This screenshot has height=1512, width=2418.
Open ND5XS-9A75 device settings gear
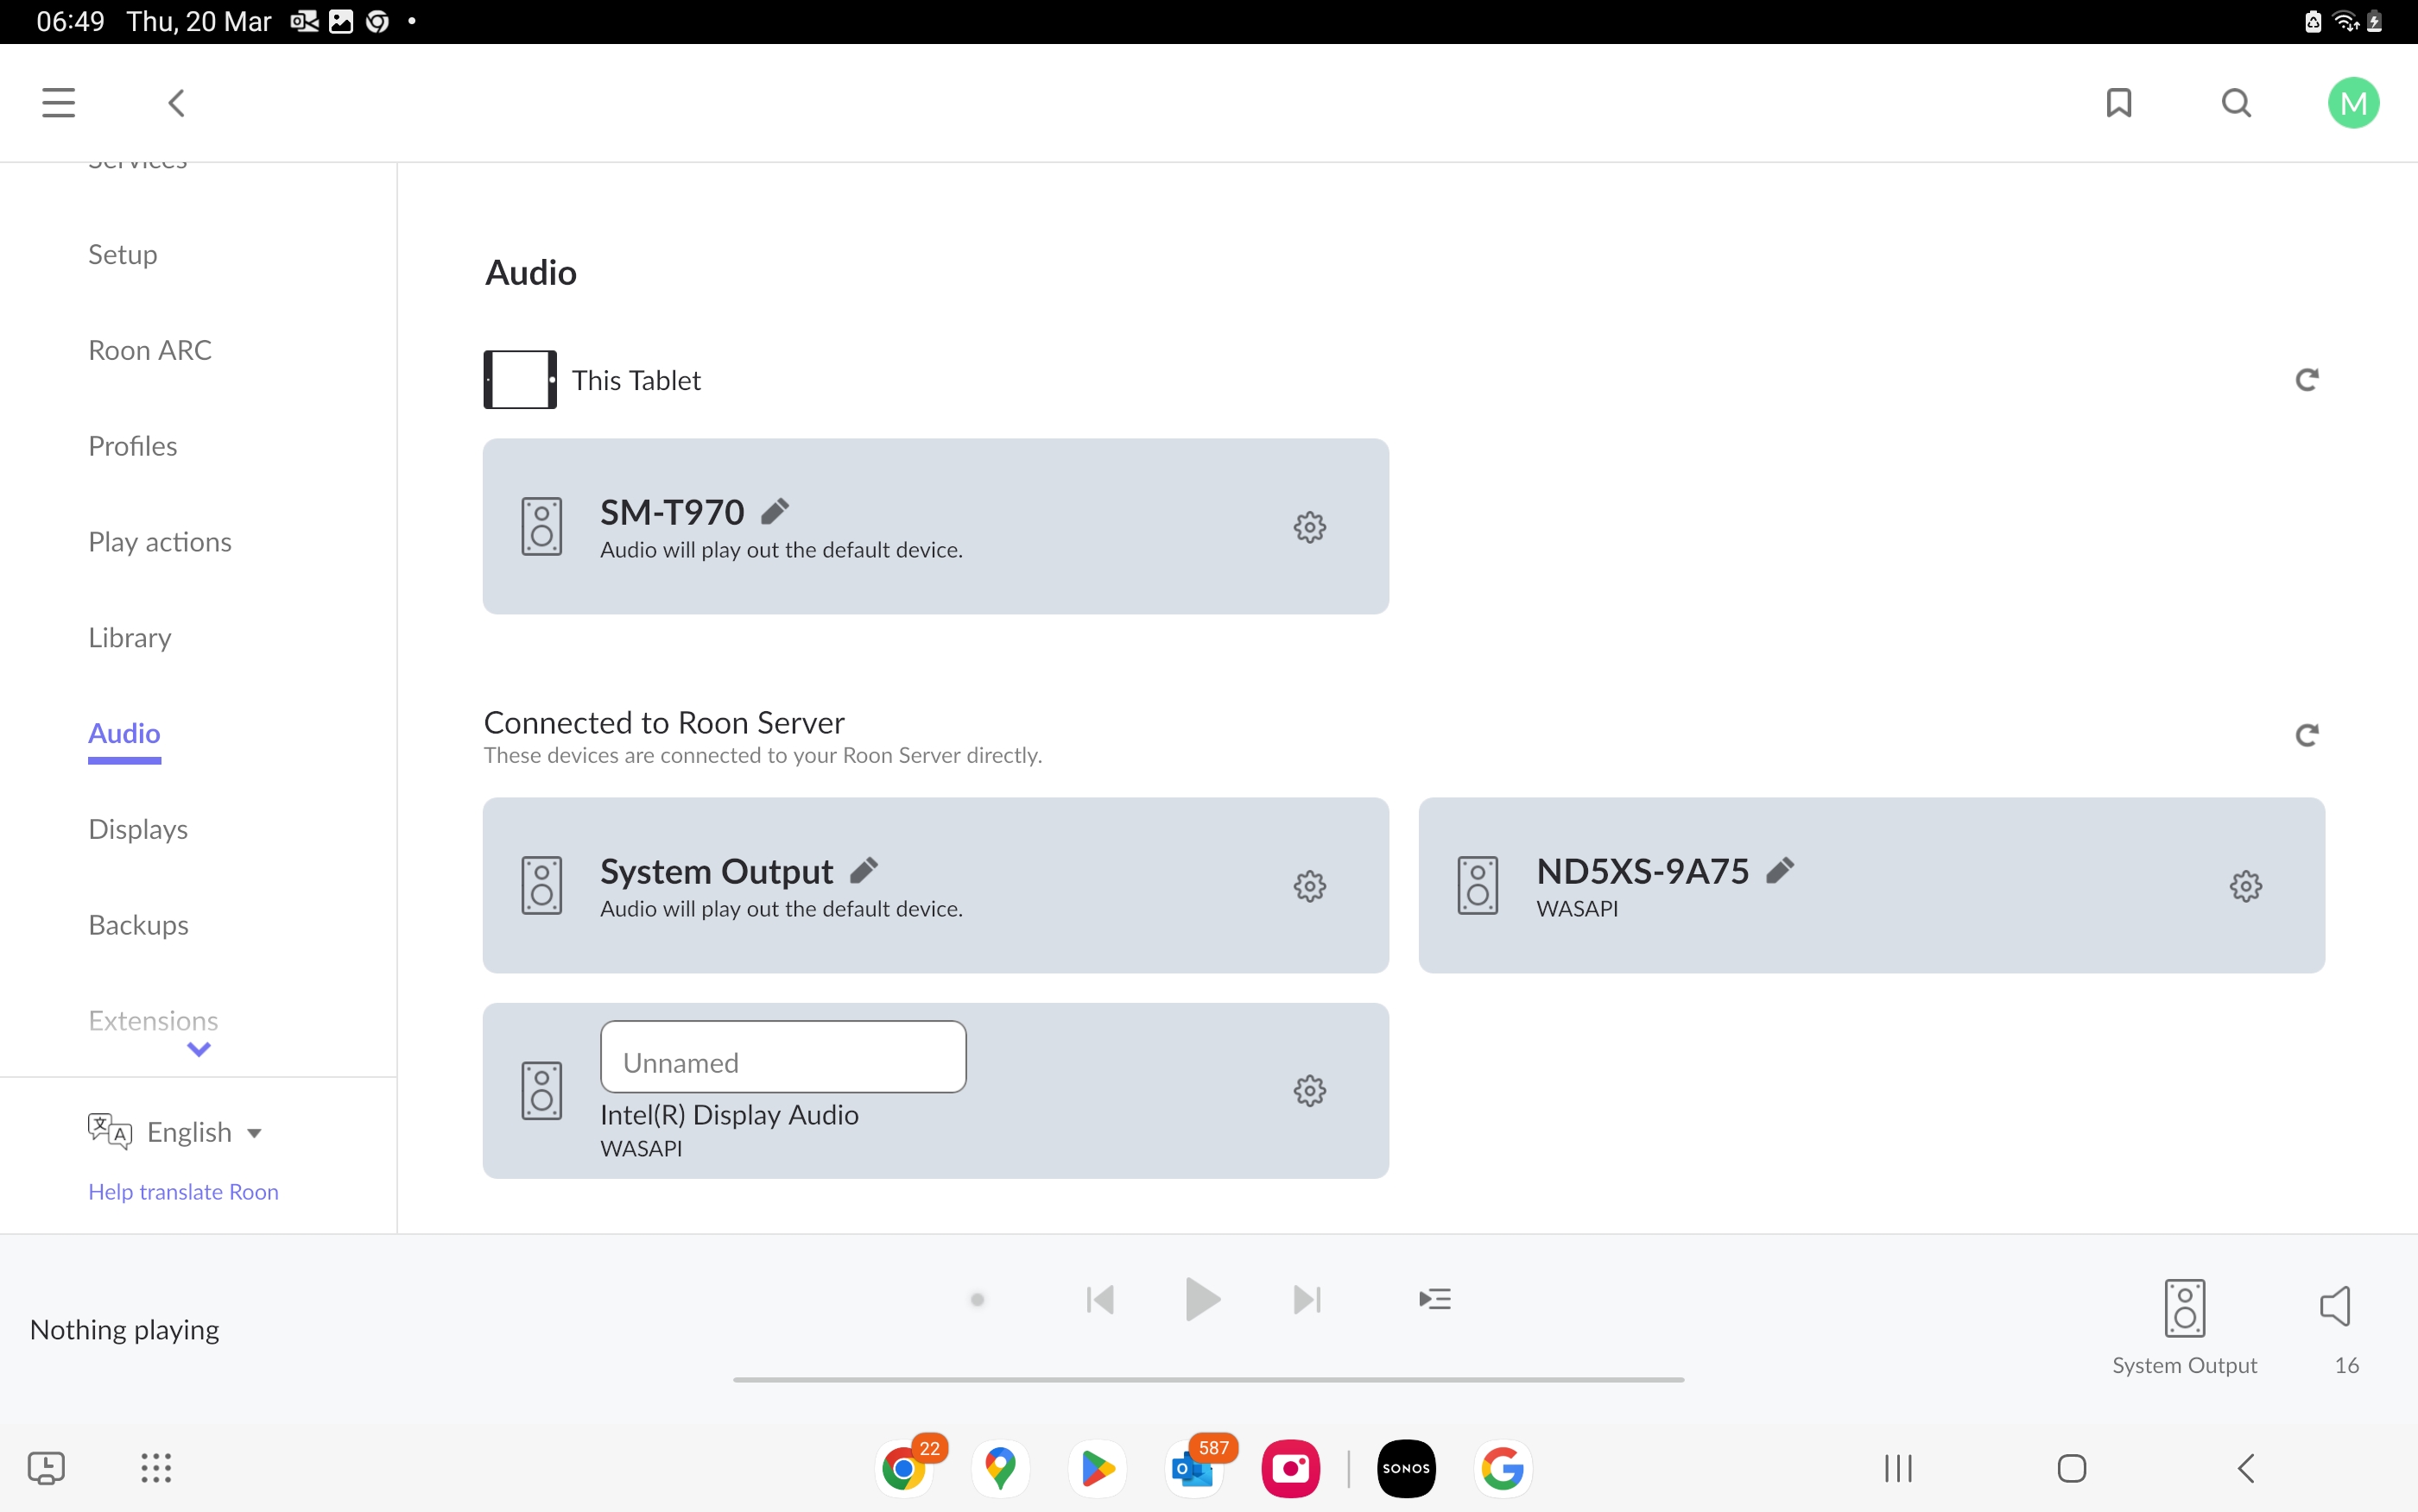pyautogui.click(x=2245, y=886)
